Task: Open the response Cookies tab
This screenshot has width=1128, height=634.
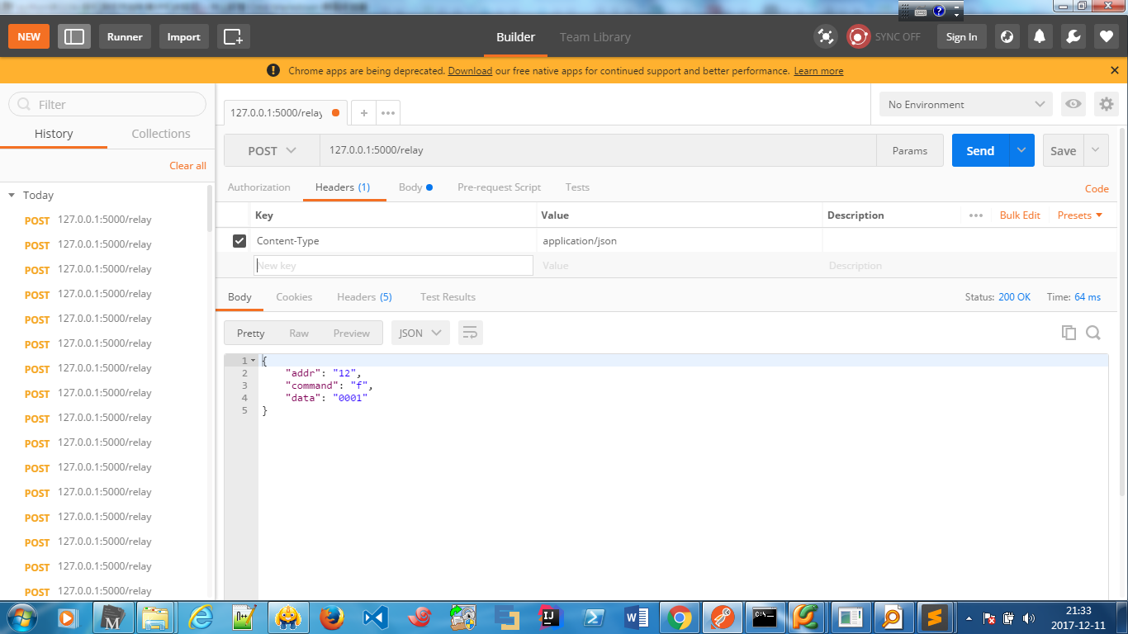Action: click(294, 297)
